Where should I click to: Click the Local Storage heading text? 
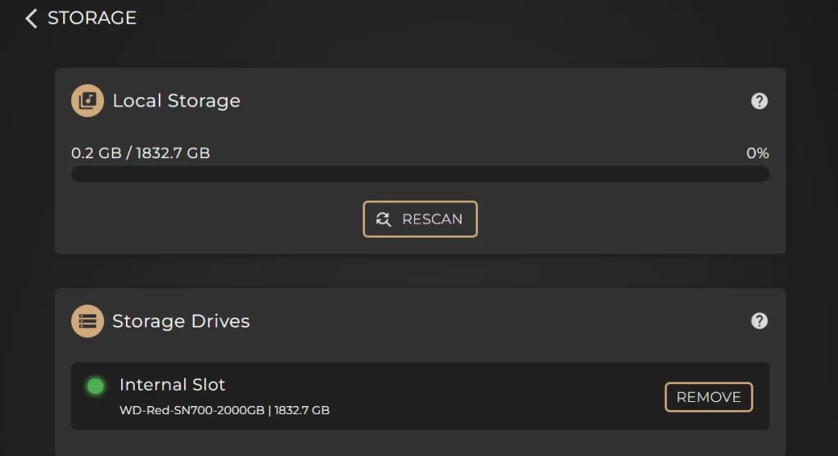click(x=177, y=101)
